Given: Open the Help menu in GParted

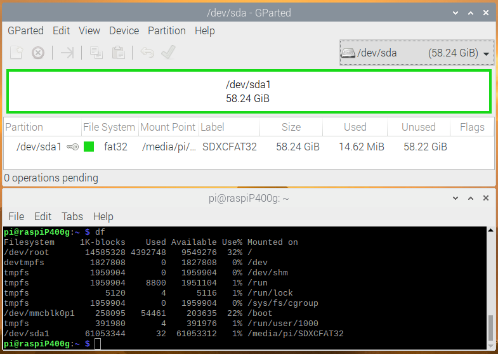Looking at the screenshot, I should [205, 31].
